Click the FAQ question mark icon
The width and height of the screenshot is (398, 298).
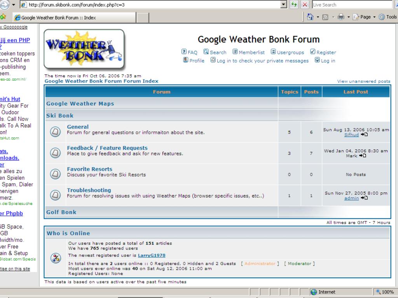pyautogui.click(x=184, y=52)
